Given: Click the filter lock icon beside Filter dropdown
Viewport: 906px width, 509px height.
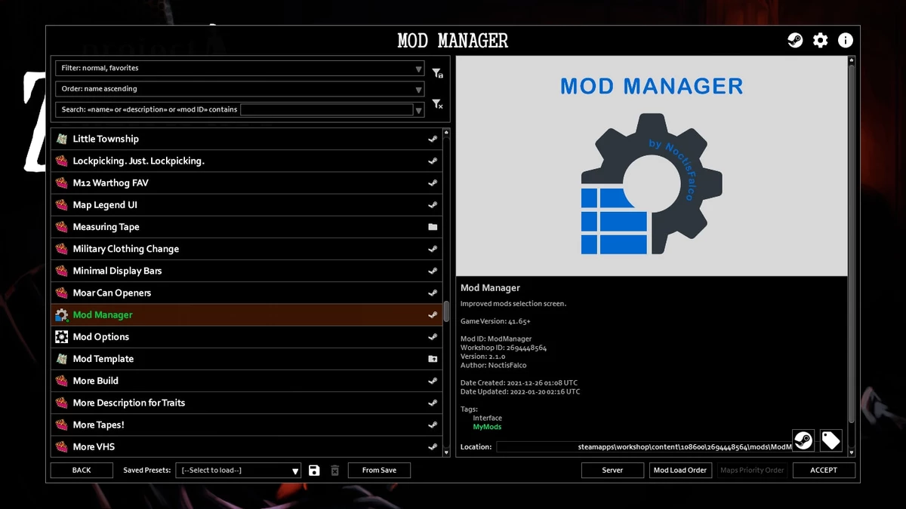Looking at the screenshot, I should pyautogui.click(x=437, y=73).
